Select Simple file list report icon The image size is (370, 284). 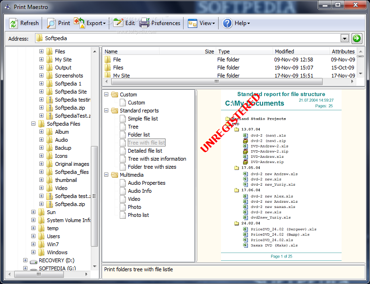click(x=123, y=119)
